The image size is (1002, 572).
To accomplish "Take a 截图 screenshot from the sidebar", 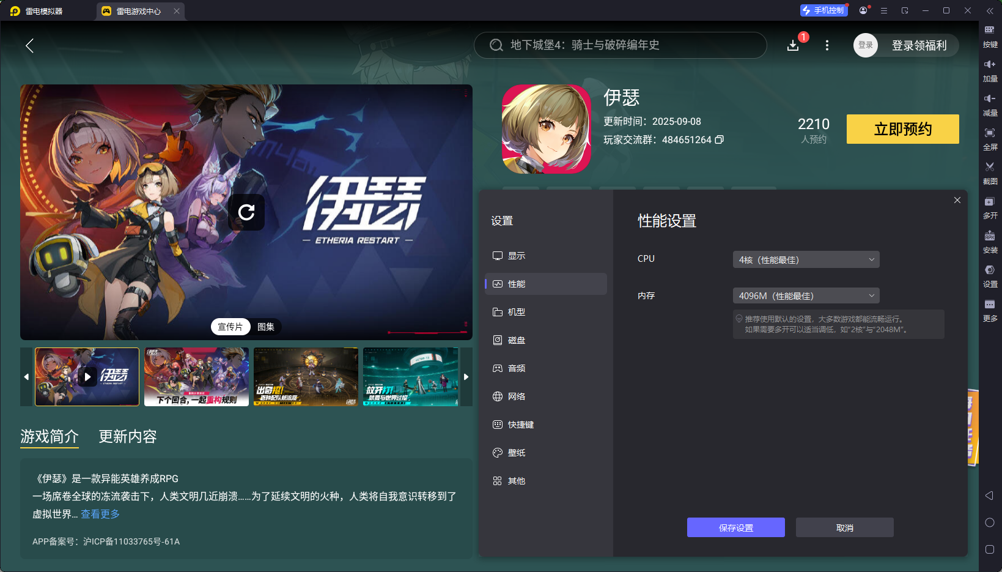I will [990, 174].
